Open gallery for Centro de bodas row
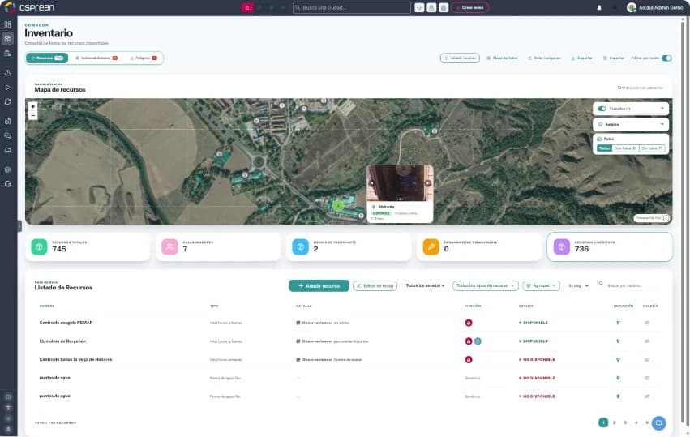 tap(647, 359)
